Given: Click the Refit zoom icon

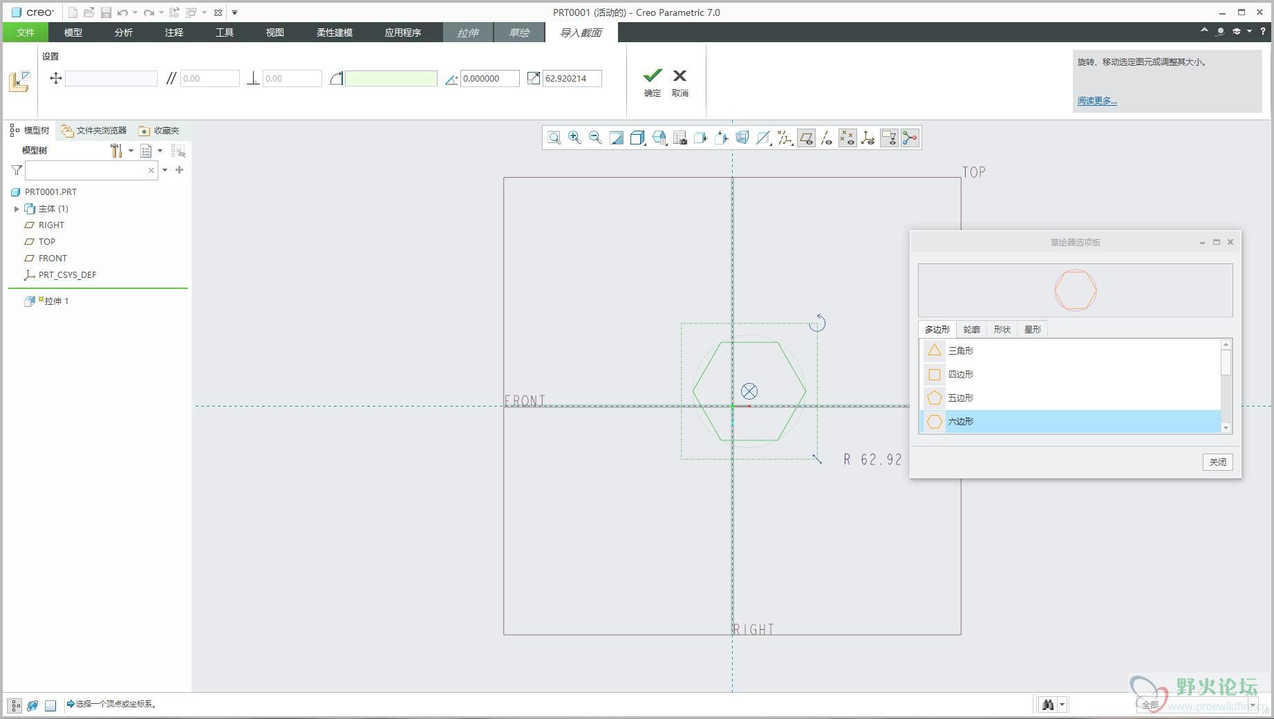Looking at the screenshot, I should click(554, 138).
